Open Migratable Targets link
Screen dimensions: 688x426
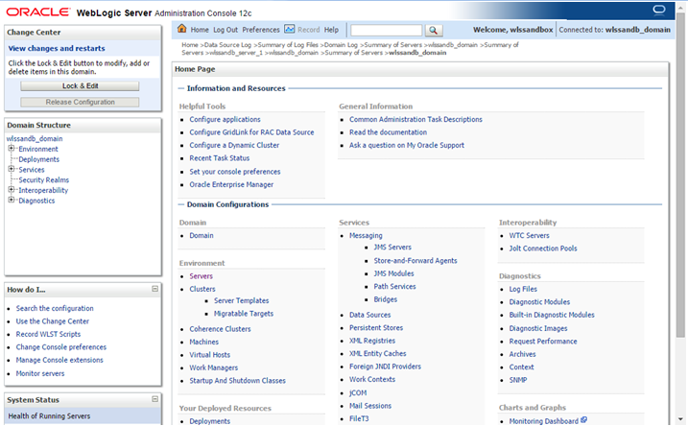point(244,314)
